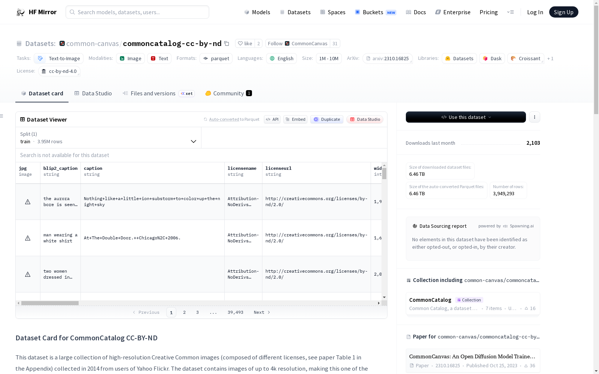Expand the train split dropdown
Viewport: 599px width, 374px height.
[109, 138]
